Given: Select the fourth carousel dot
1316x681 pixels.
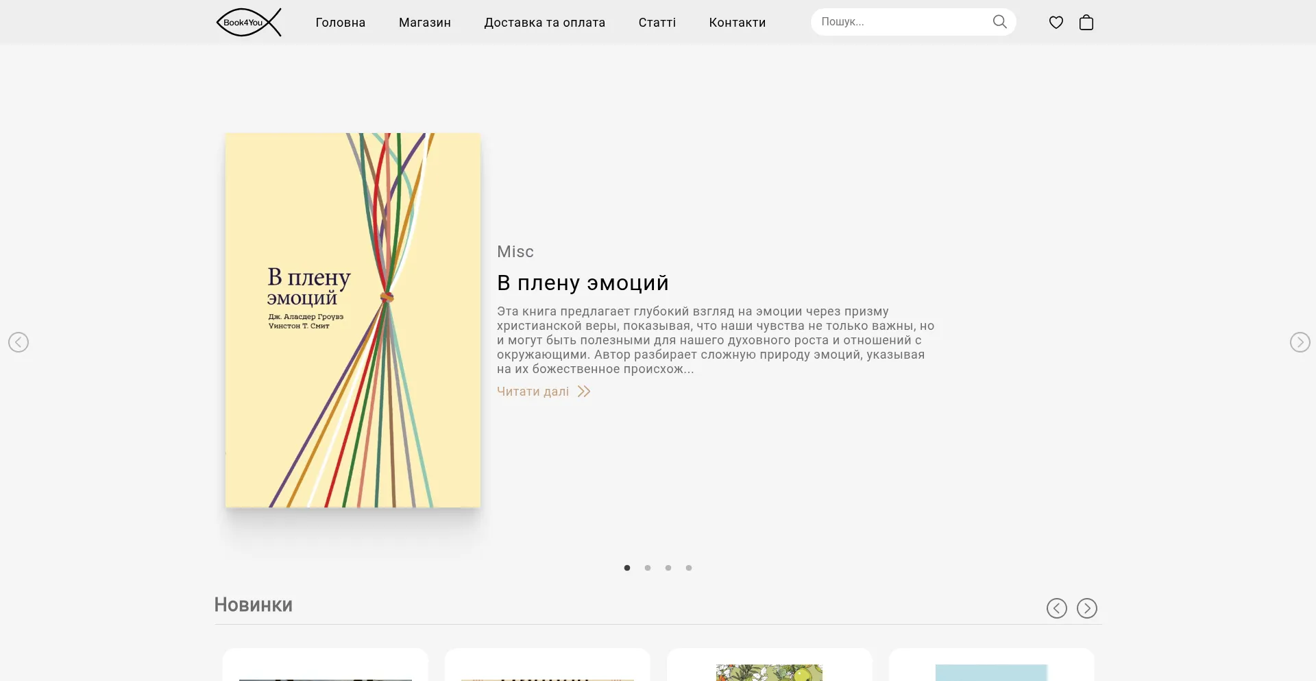Looking at the screenshot, I should (689, 568).
